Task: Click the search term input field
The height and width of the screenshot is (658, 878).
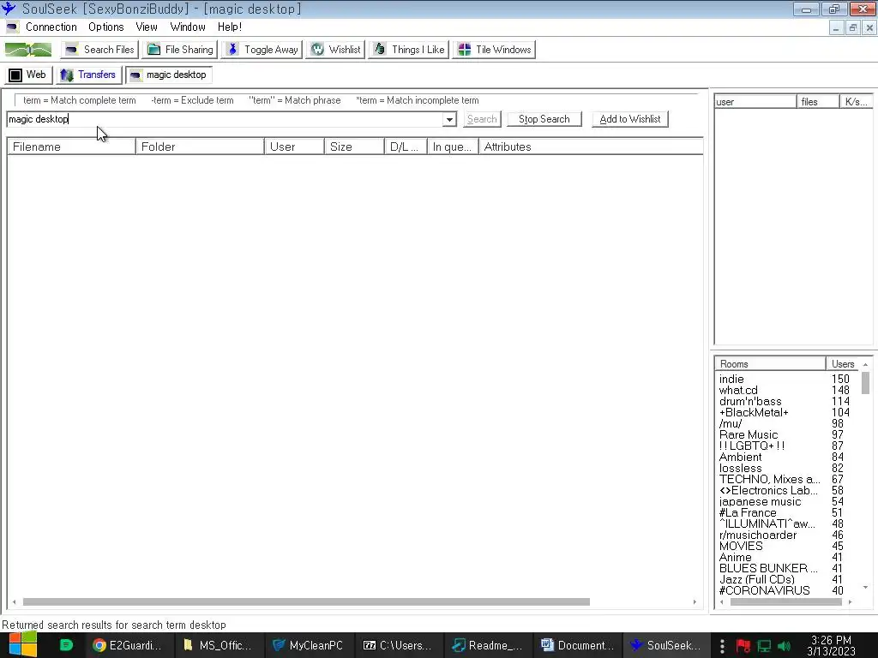Action: (226, 119)
